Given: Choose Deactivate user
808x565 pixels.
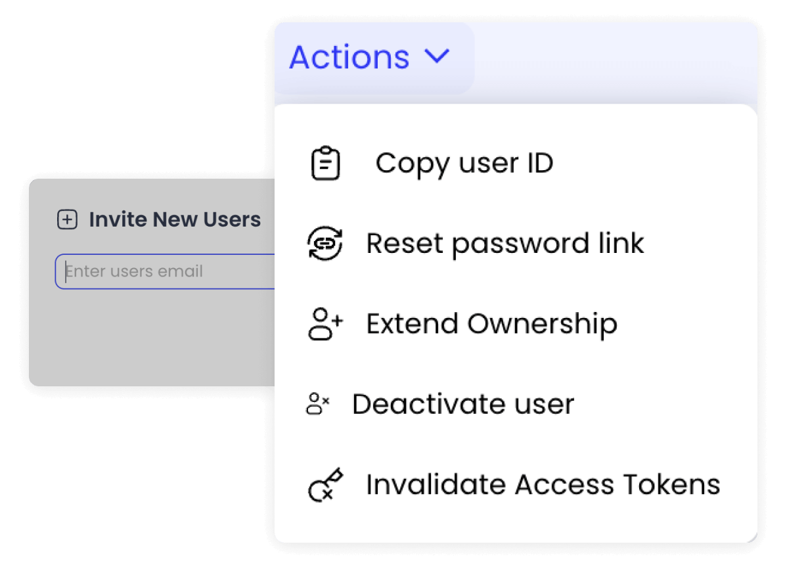Looking at the screenshot, I should pos(463,404).
